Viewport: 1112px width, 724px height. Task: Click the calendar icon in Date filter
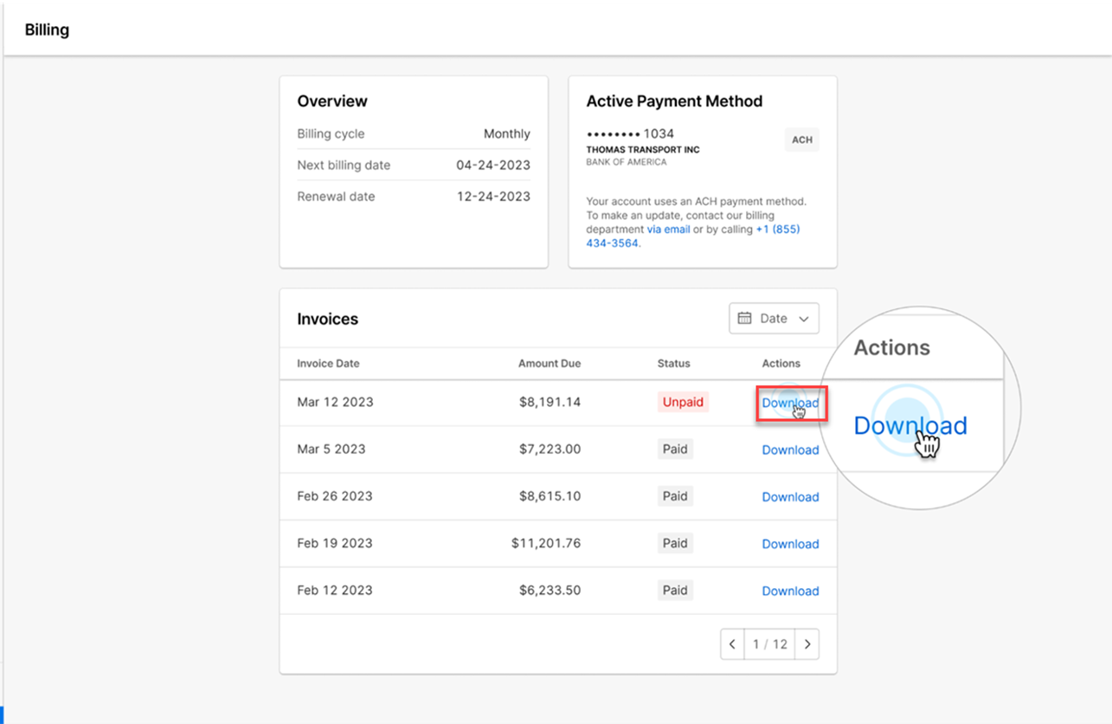click(x=744, y=319)
